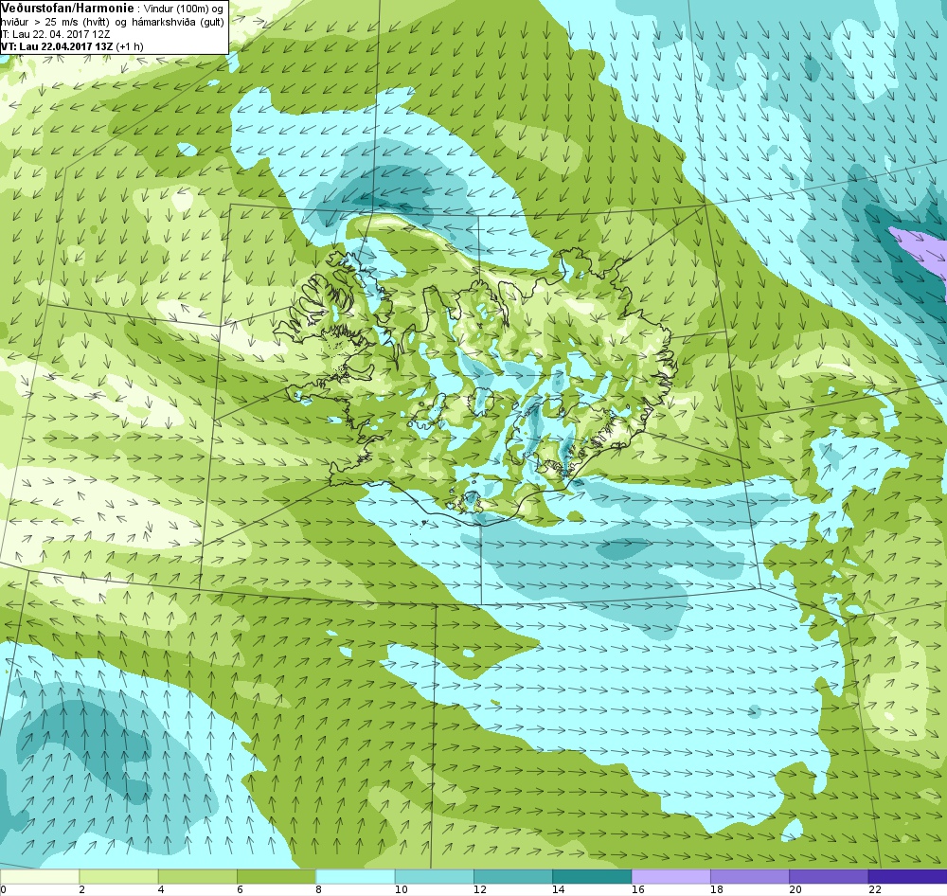This screenshot has width=947, height=896.
Task: Click the 'IT: Lau 22. 04. 2017 12Z' line
Action: click(x=55, y=34)
